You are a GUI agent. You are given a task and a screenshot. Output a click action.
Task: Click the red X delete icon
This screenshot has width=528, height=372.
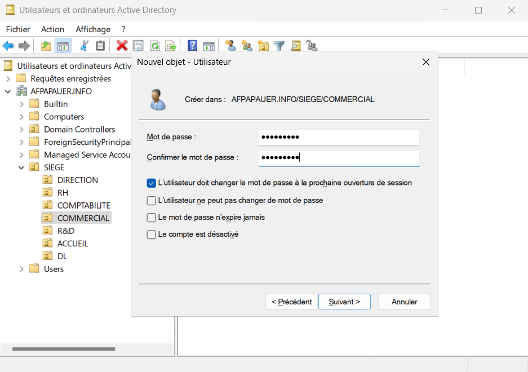(122, 46)
